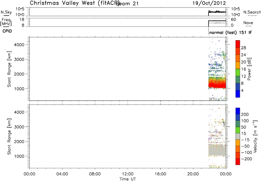Screen dimensions: 261x181
Task: Click the 'Beam 21' label
Action: [128, 4]
